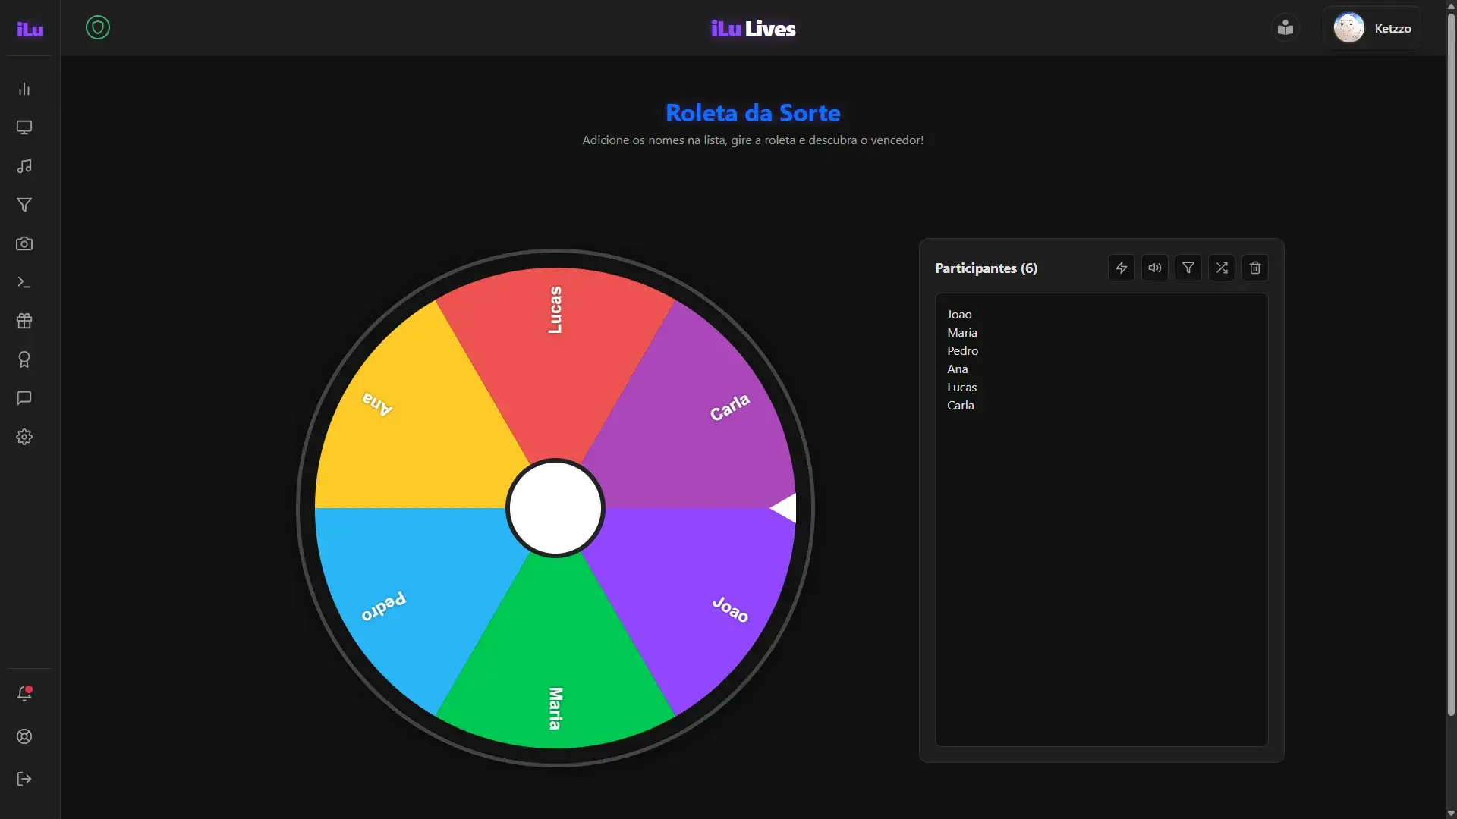Image resolution: width=1457 pixels, height=819 pixels.
Task: Open the settings gear icon in sidebar
Action: pos(24,437)
